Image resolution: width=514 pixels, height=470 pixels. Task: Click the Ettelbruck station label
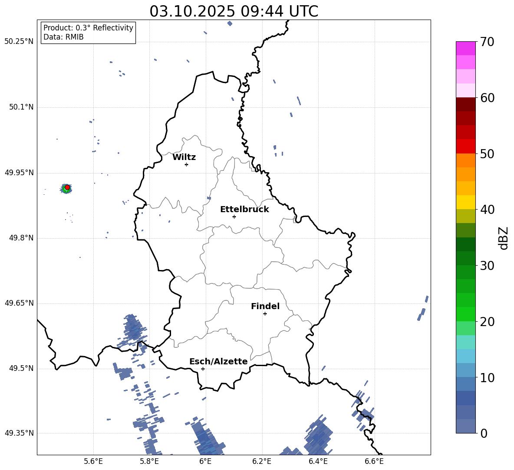[244, 210]
